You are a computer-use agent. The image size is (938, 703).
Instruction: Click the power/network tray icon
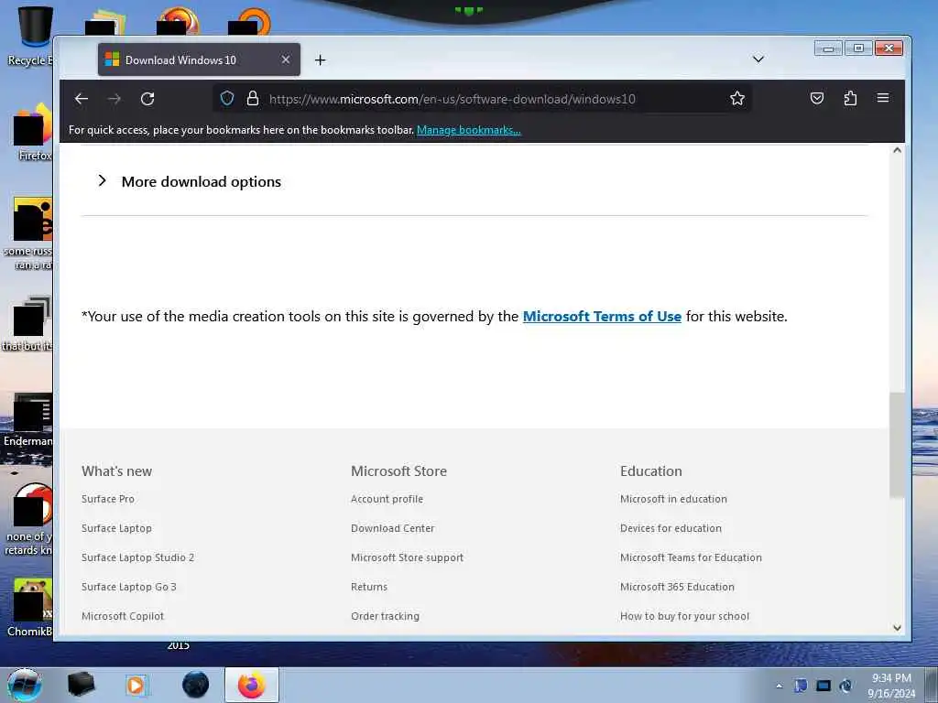pyautogui.click(x=845, y=686)
